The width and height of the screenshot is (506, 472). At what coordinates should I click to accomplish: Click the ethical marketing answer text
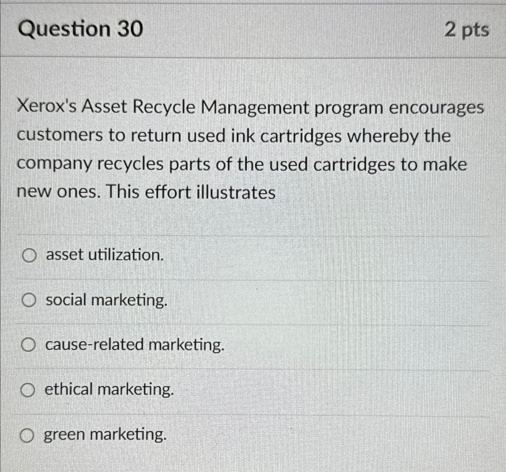pos(109,390)
